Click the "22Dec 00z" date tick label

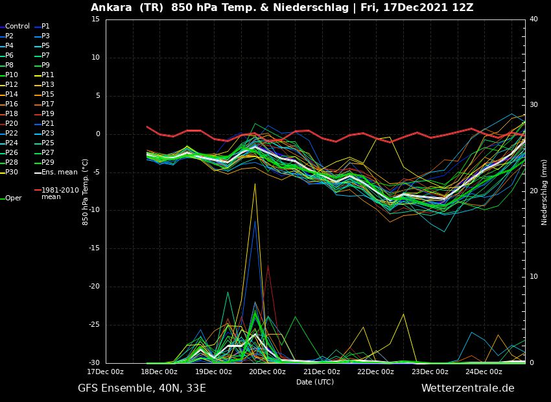376,372
